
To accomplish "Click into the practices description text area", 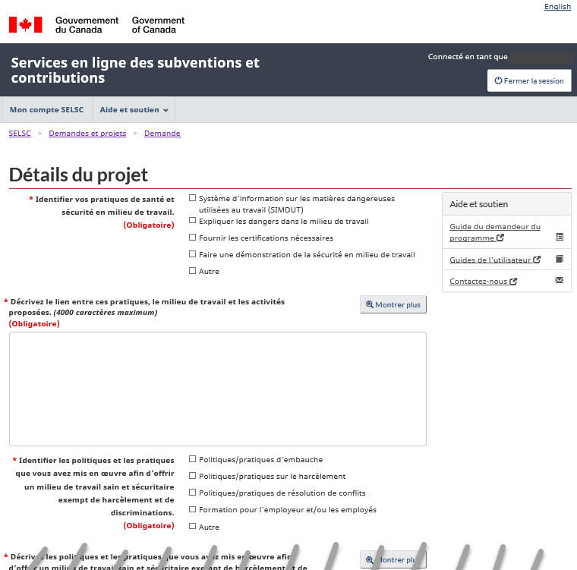I will coord(217,389).
